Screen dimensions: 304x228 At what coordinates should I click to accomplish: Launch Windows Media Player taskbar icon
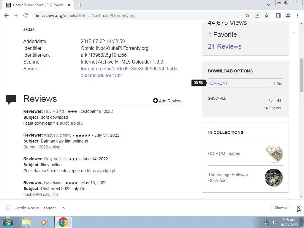coord(45,222)
